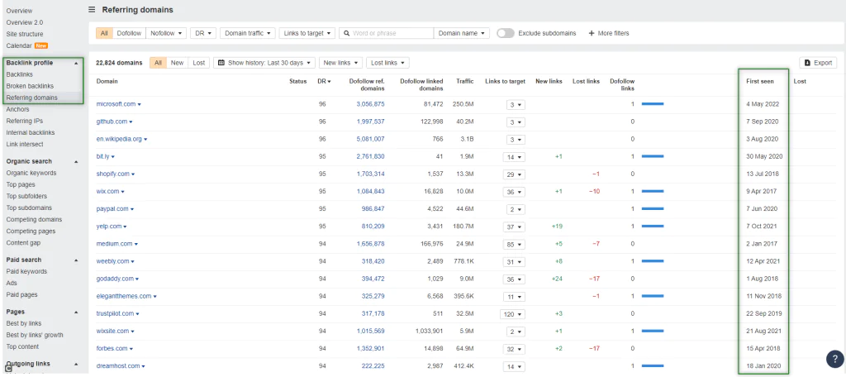Click the −10 lost links value for wix.com

tap(594, 191)
